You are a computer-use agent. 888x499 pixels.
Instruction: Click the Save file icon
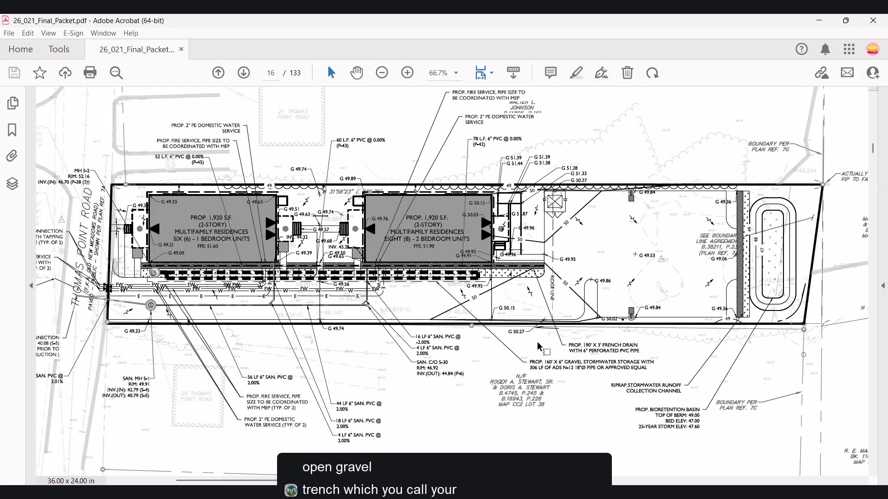tap(14, 73)
